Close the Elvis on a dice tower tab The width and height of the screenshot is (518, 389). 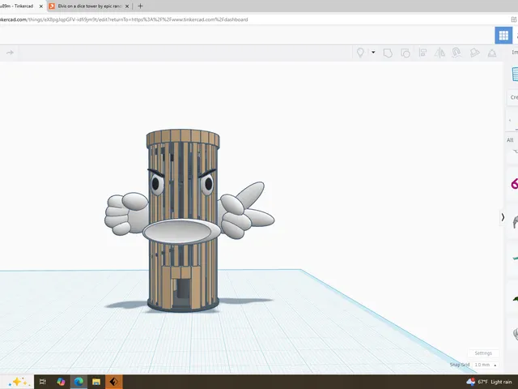pyautogui.click(x=127, y=6)
